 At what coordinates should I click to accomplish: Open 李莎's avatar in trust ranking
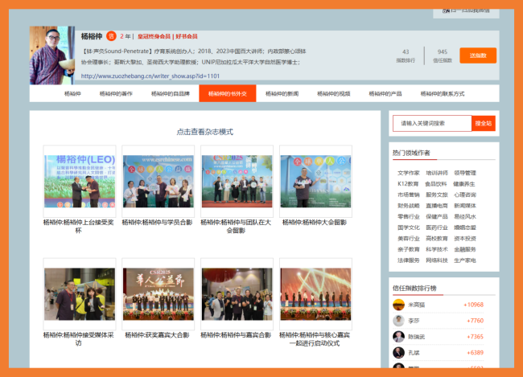tap(398, 321)
